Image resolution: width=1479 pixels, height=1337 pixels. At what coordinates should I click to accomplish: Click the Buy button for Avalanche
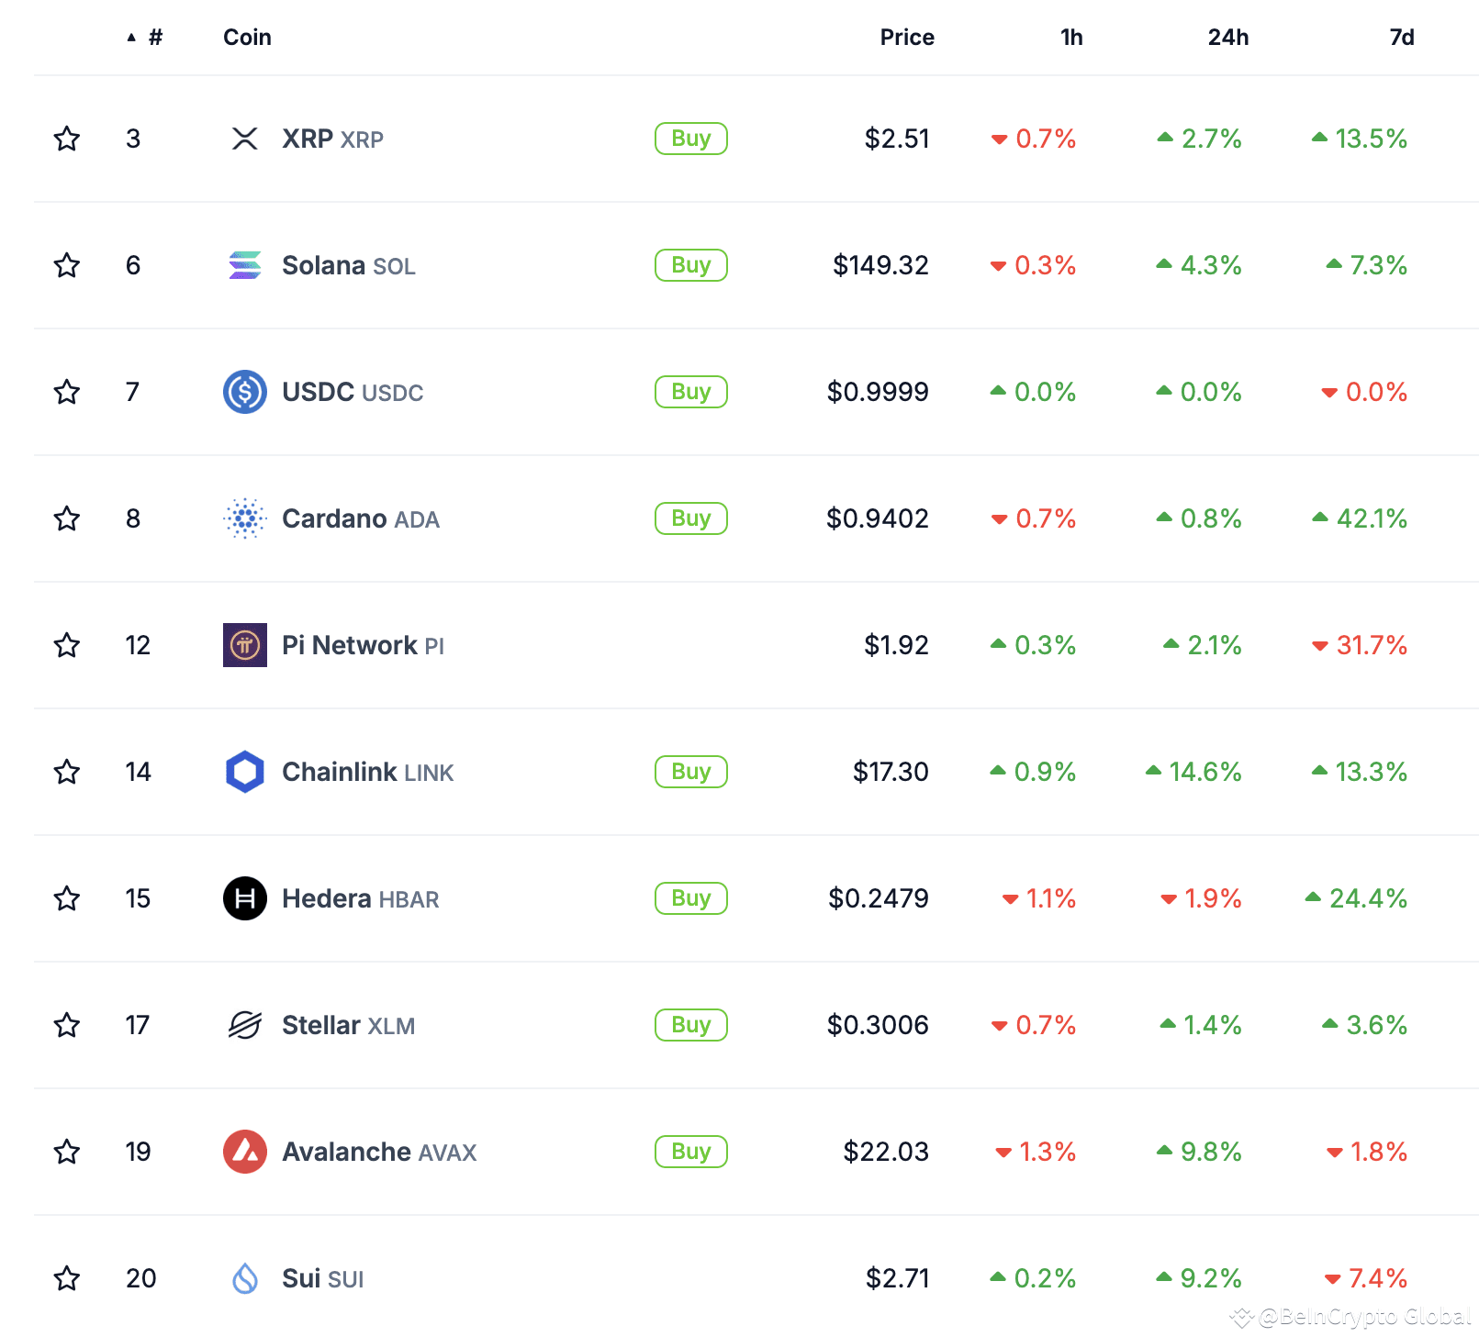[690, 1152]
